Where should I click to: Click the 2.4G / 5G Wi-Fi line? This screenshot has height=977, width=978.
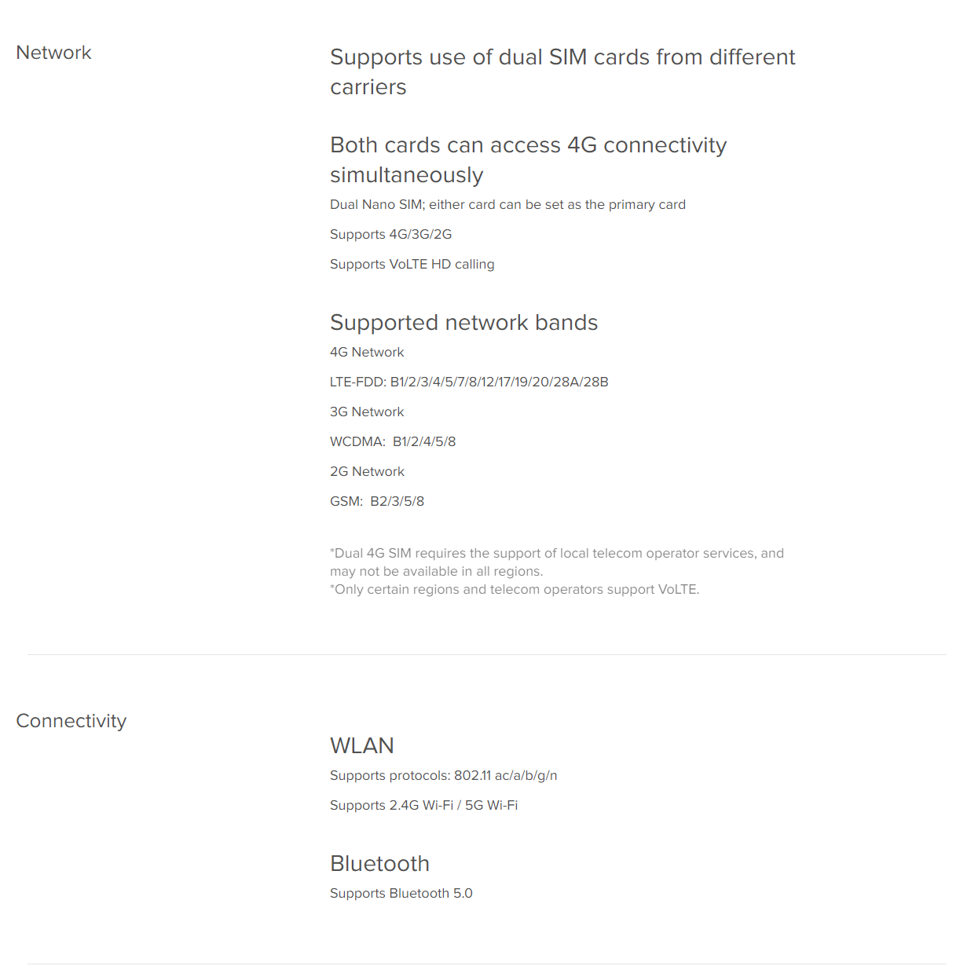423,806
